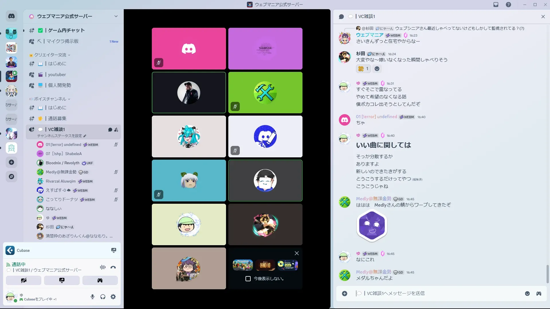The image size is (550, 309).
Task: Expand the ウェブマニア公式サーバー server dropdown
Action: [116, 16]
